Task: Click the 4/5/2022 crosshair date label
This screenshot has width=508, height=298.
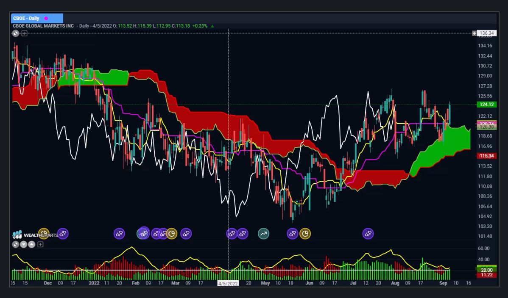Action: coord(228,283)
